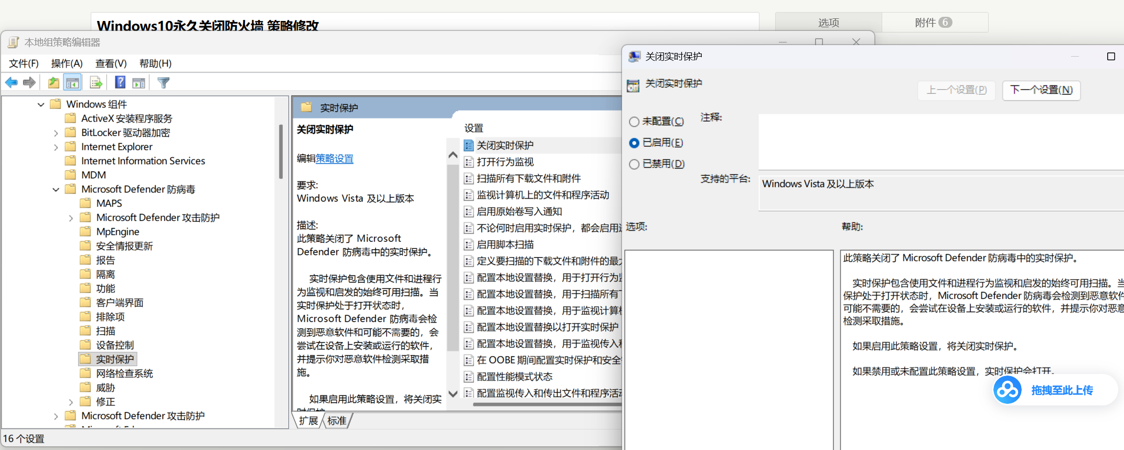Click the folder icon beside 报告
The image size is (1124, 450).
pos(85,260)
